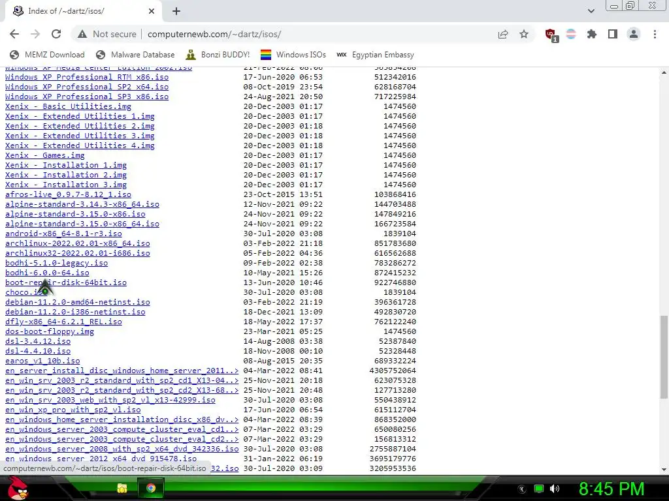Image resolution: width=669 pixels, height=501 pixels.
Task: Download alpine-standard-3.15.0-x86.iso
Action: pyautogui.click(x=75, y=214)
